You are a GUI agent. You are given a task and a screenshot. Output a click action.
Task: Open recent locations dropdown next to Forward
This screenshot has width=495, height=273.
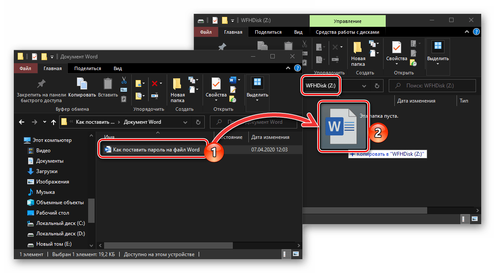[x=44, y=122]
